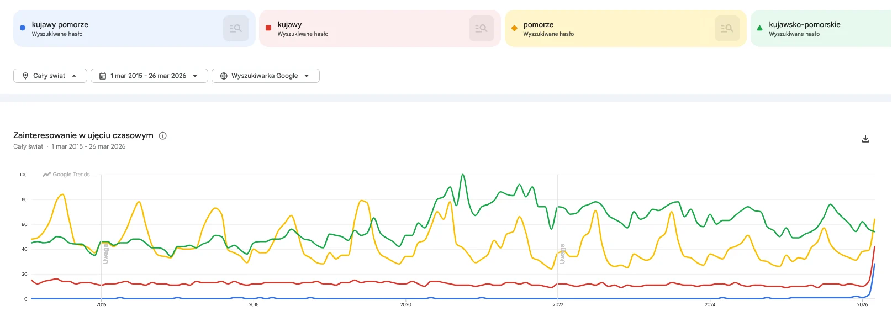This screenshot has width=892, height=316.
Task: Click the search-explore icon in pomorze chip
Action: [x=727, y=28]
